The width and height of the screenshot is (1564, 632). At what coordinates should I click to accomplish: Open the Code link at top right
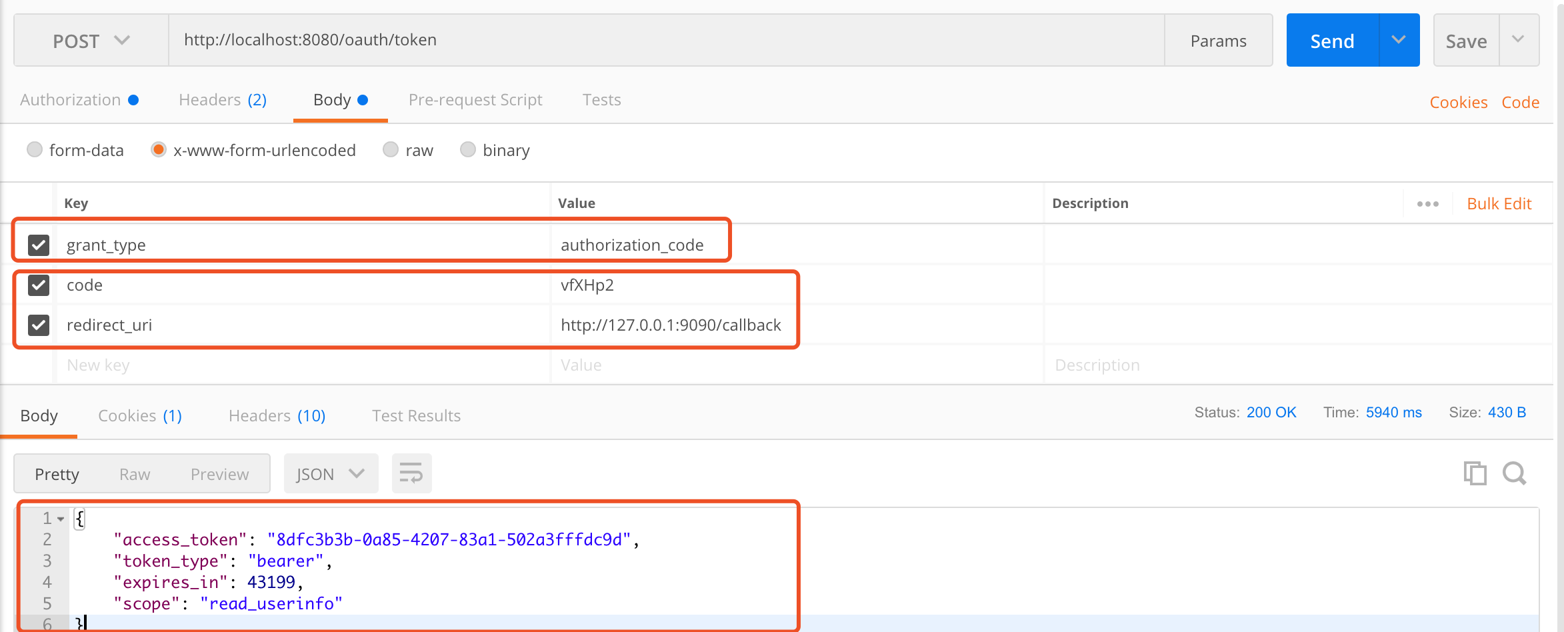pyautogui.click(x=1520, y=103)
